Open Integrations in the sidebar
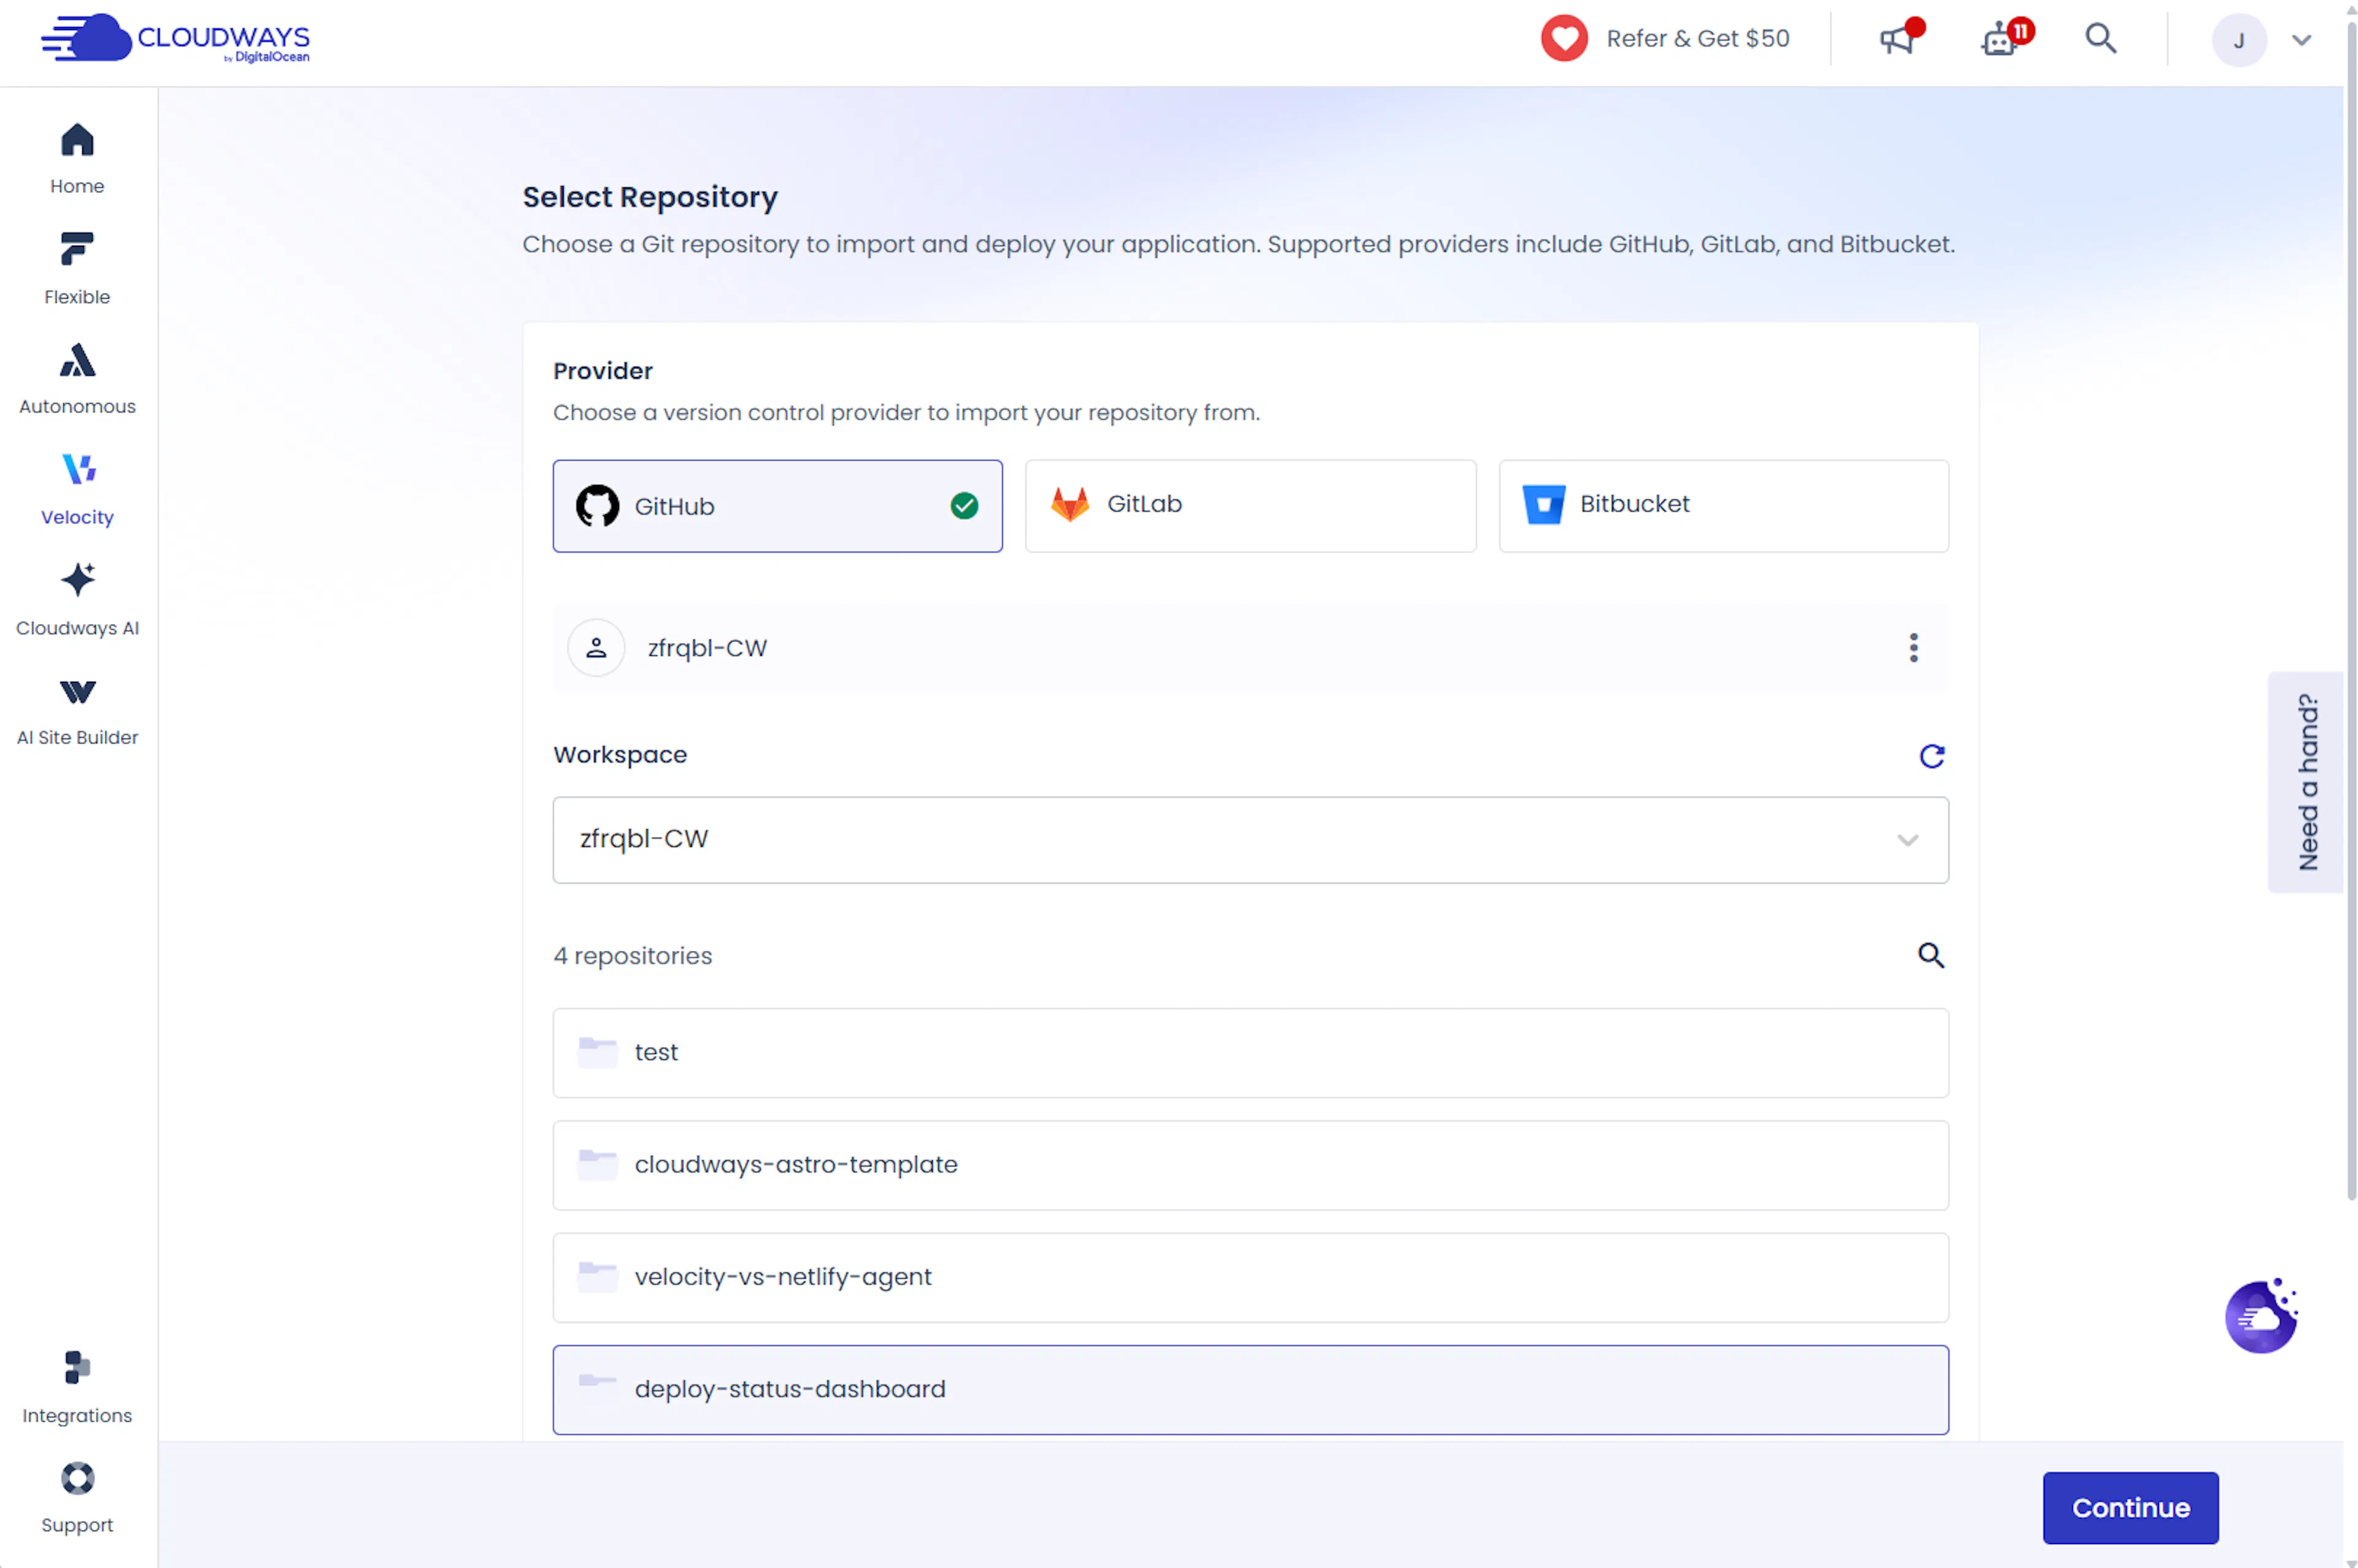The width and height of the screenshot is (2358, 1568). tap(77, 1387)
